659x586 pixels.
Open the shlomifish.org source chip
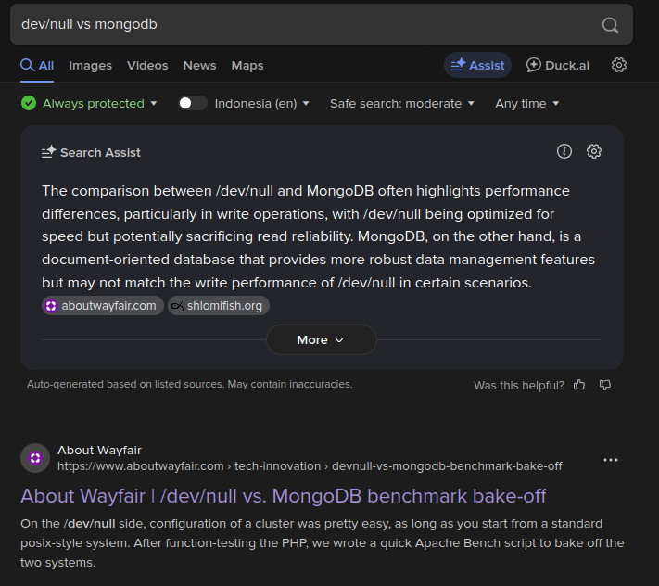tap(219, 306)
